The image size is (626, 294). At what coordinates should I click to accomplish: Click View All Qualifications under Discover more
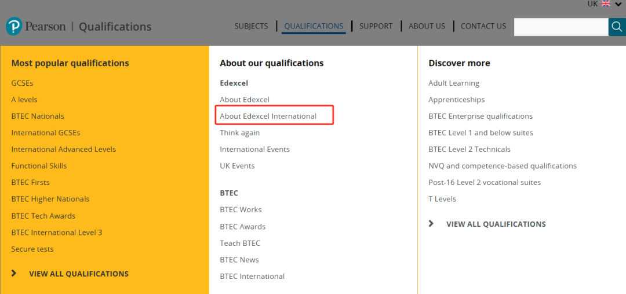(x=496, y=224)
